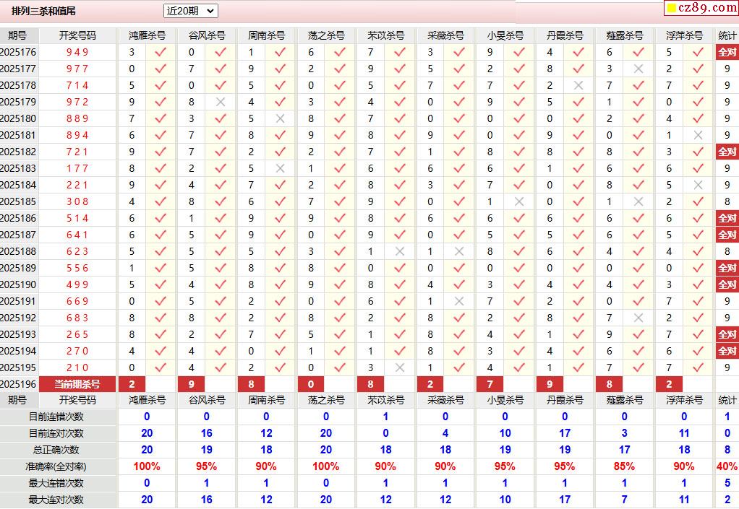Click the red check mark for 浮萍杀号 in row 2025195
Image resolution: width=739 pixels, height=509 pixels.
[x=698, y=368]
